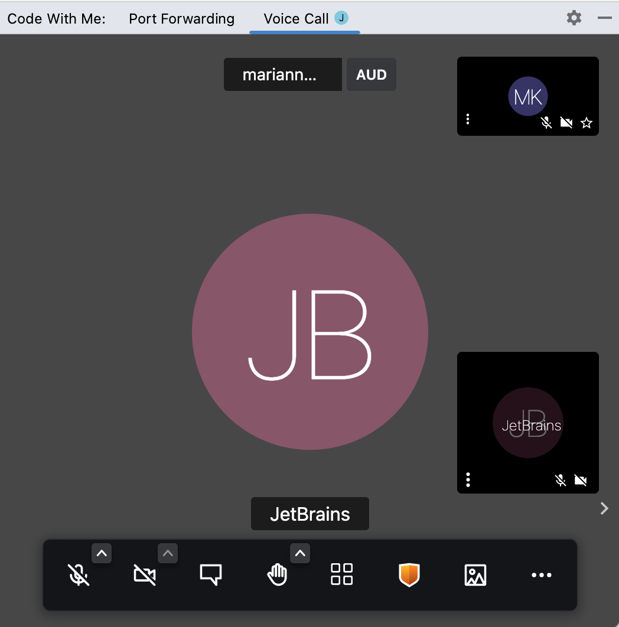Click MK tile muted microphone icon

point(546,122)
